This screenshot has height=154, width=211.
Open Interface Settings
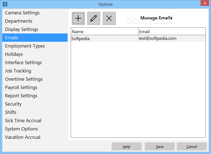tap(35, 62)
